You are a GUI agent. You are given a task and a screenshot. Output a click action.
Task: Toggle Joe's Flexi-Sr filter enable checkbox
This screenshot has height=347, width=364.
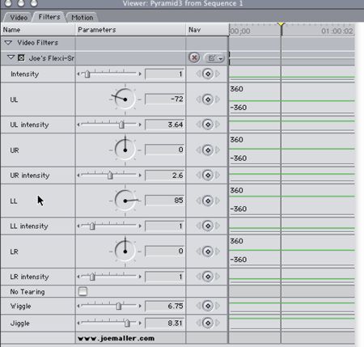(x=21, y=57)
